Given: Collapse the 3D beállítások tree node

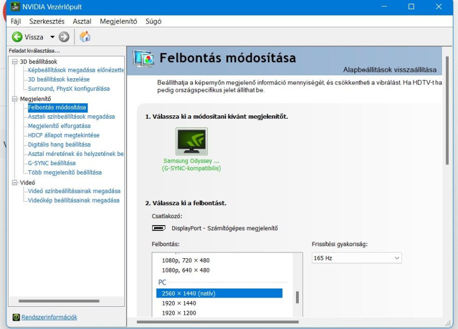Looking at the screenshot, I should 15,62.
